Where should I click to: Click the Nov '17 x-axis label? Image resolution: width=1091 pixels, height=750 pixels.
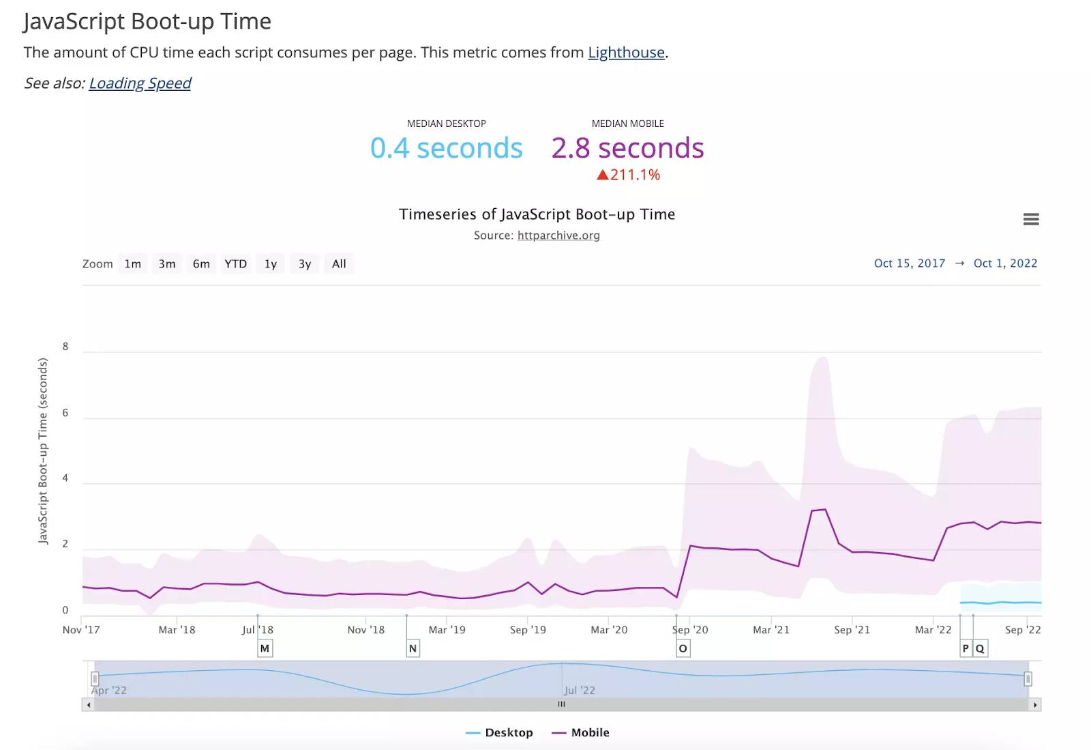pos(81,630)
